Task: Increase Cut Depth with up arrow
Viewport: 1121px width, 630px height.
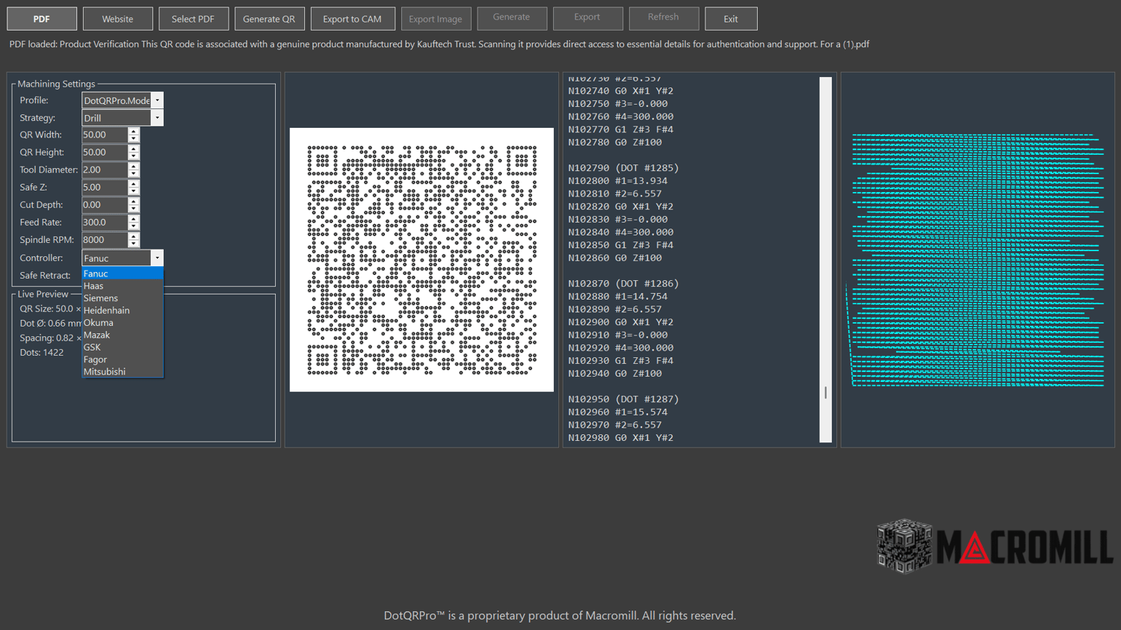Action: 134,201
